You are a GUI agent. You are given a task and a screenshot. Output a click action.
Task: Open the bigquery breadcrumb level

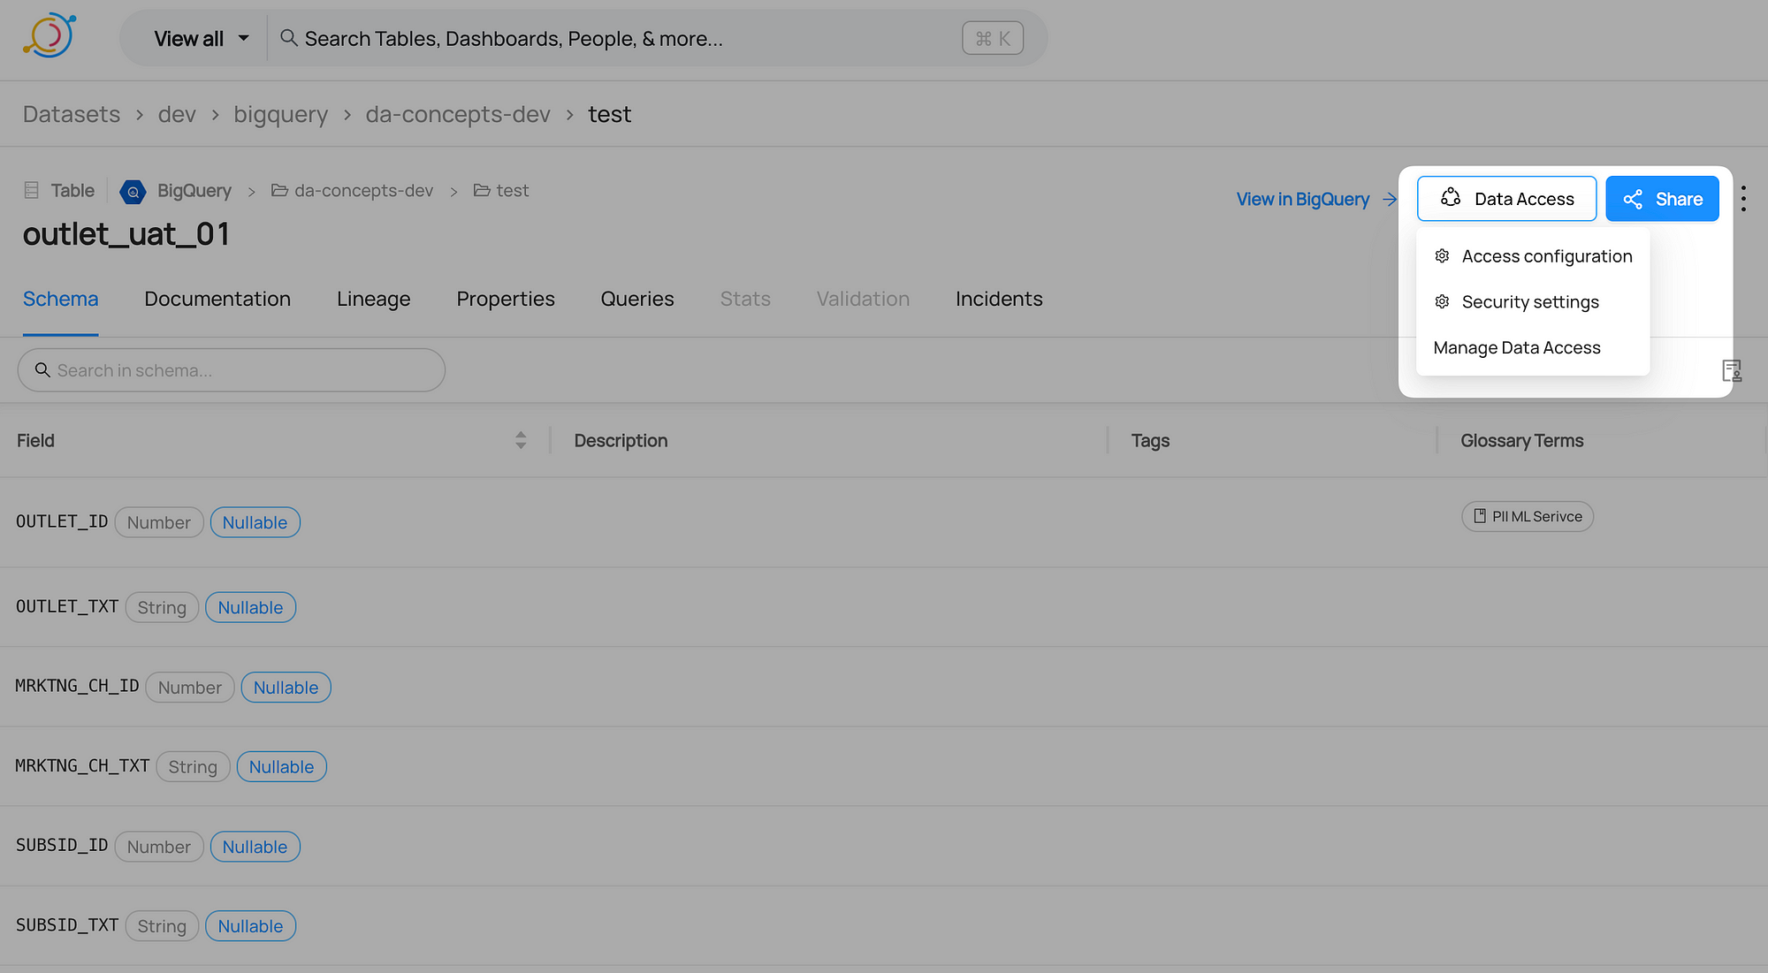pyautogui.click(x=280, y=114)
